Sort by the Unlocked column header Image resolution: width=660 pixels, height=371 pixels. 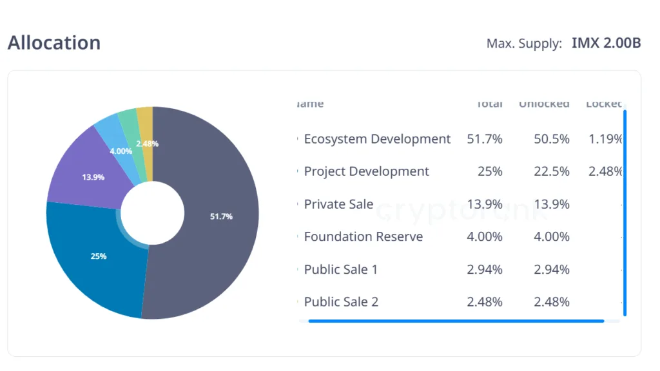(x=544, y=104)
